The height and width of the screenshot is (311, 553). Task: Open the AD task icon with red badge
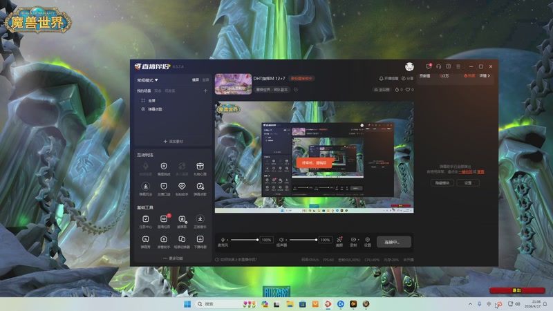[164, 219]
